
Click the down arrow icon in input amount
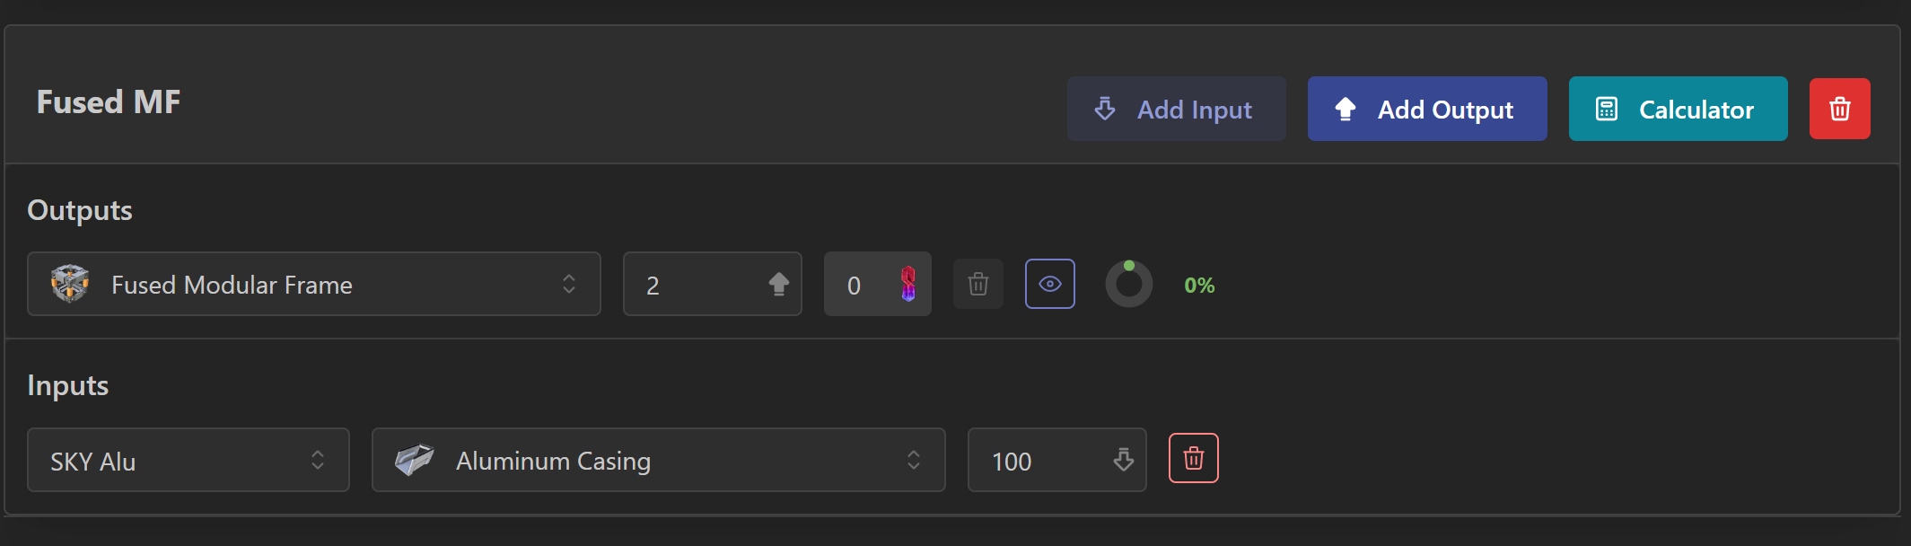1123,460
